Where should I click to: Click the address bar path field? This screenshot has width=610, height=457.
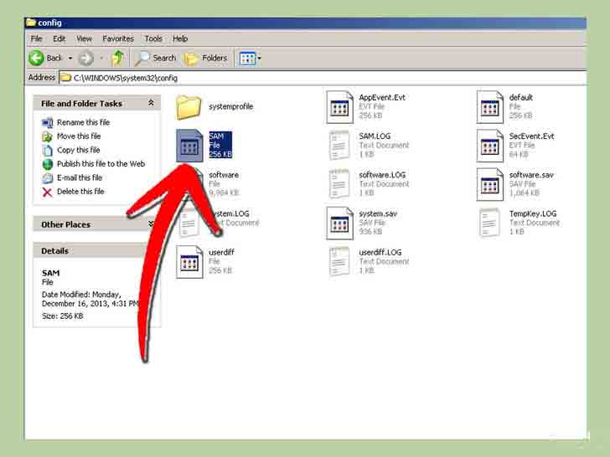click(322, 78)
